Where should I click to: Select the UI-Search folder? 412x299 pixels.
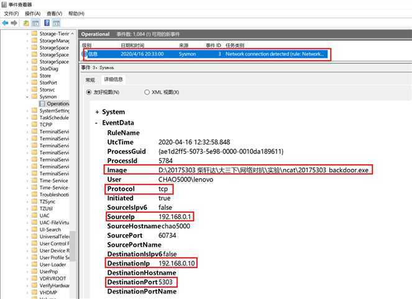tap(50, 229)
